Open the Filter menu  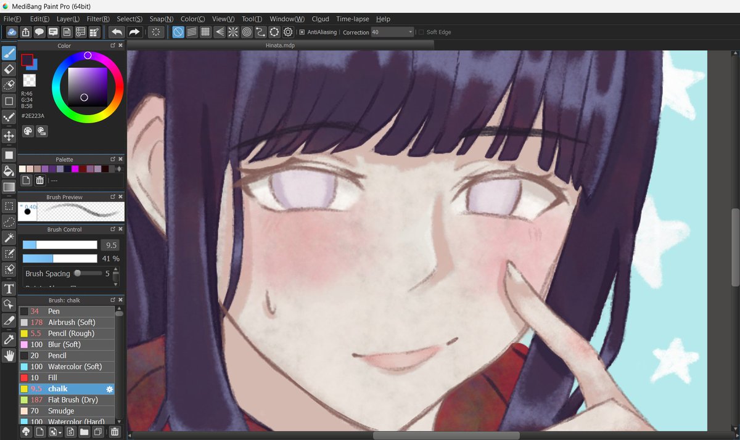(98, 19)
